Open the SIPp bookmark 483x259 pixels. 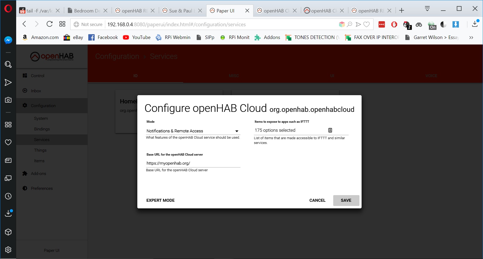205,37
